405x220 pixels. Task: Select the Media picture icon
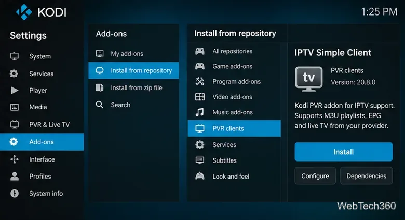click(x=14, y=107)
